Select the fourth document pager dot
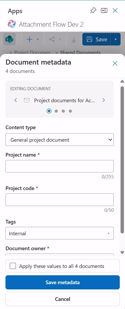The height and width of the screenshot is (309, 125). click(70, 111)
